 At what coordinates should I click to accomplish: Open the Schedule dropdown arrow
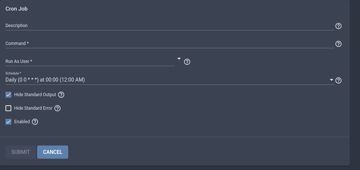(331, 80)
